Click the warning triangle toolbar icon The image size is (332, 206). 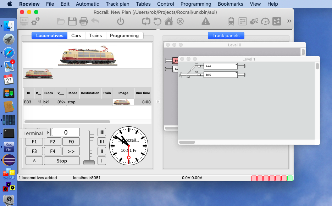205,22
